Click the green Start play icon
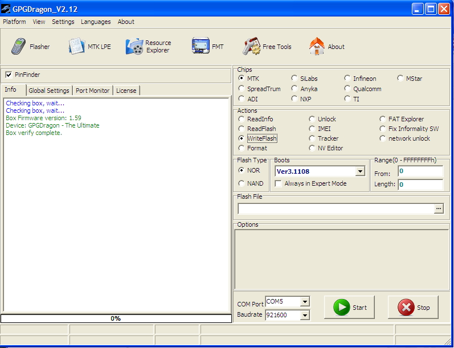This screenshot has height=348, width=454. point(342,307)
